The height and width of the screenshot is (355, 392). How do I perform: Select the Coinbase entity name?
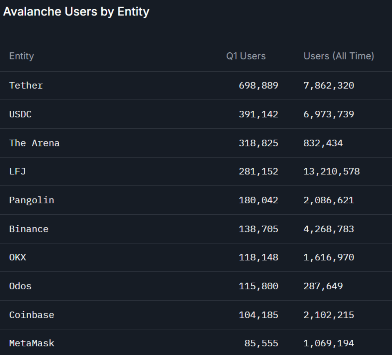tap(32, 315)
